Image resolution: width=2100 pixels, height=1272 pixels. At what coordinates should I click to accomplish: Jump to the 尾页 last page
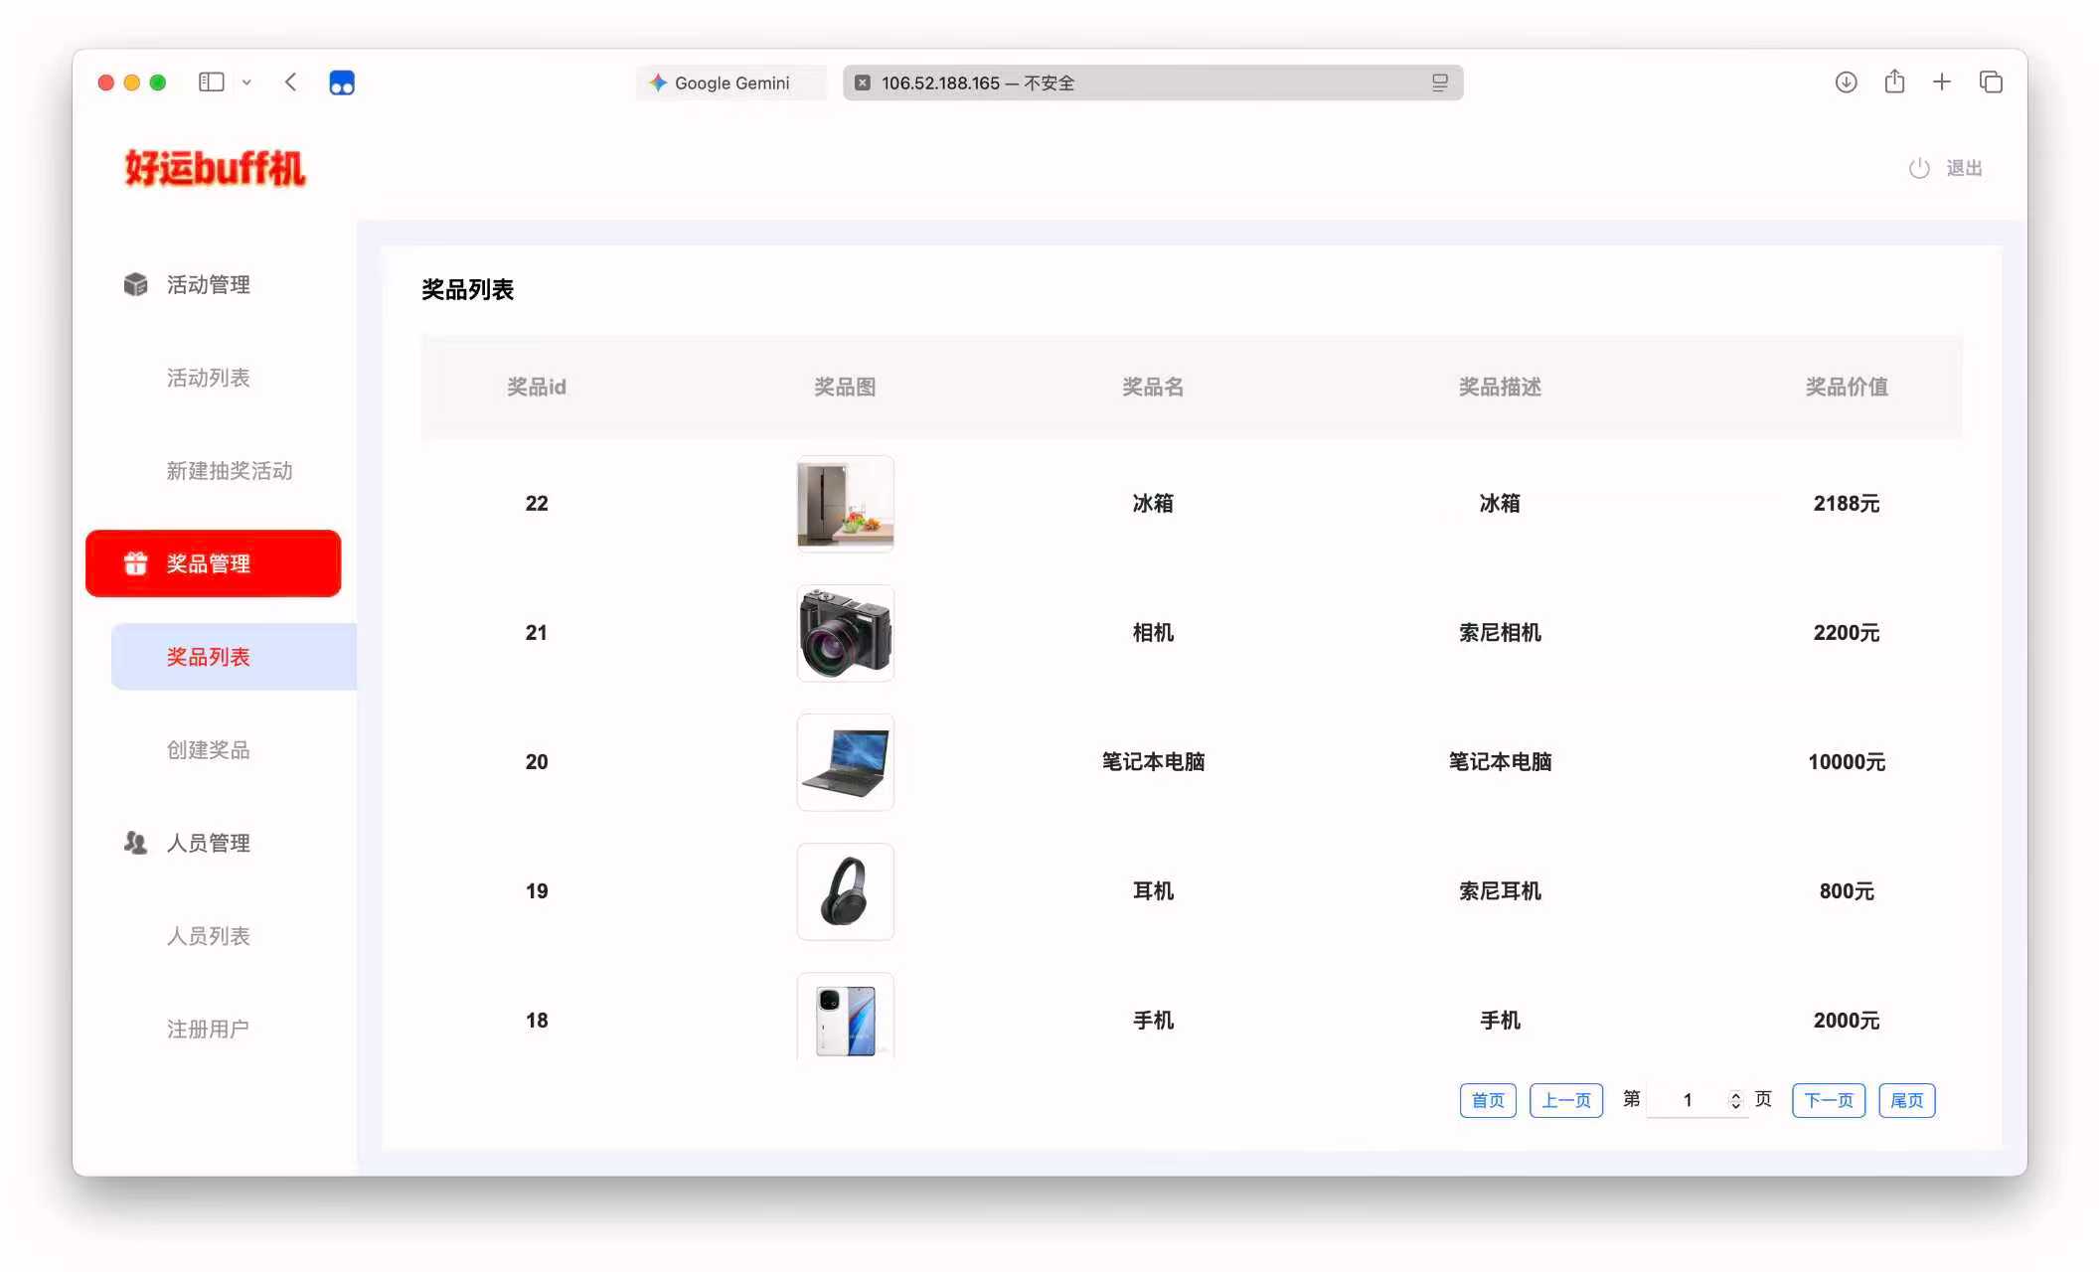click(1906, 1100)
